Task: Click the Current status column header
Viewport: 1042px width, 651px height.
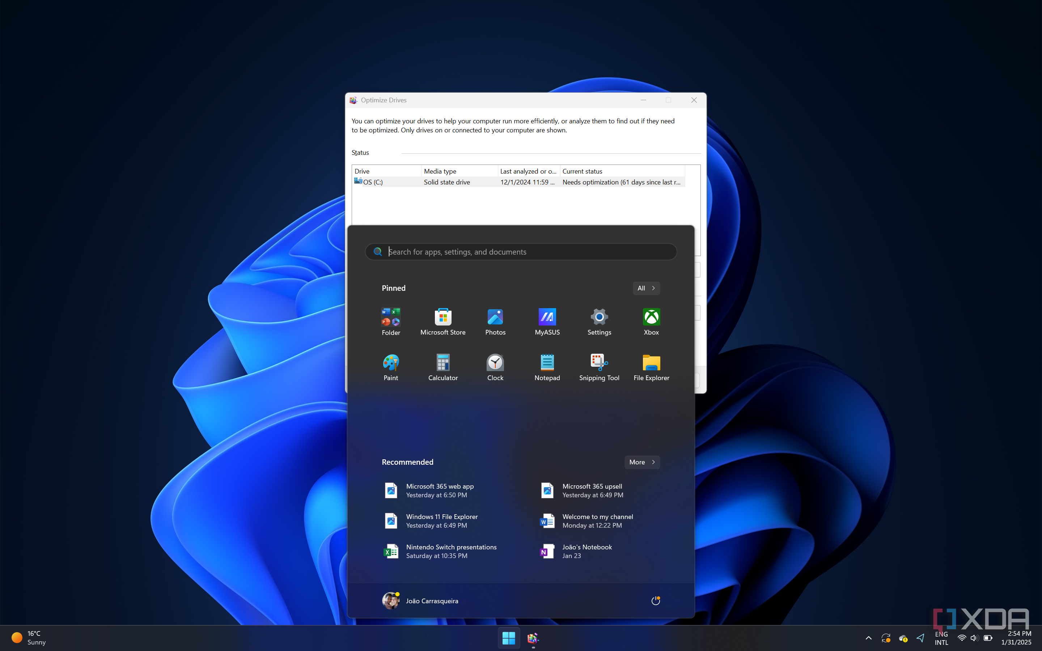Action: [622, 171]
